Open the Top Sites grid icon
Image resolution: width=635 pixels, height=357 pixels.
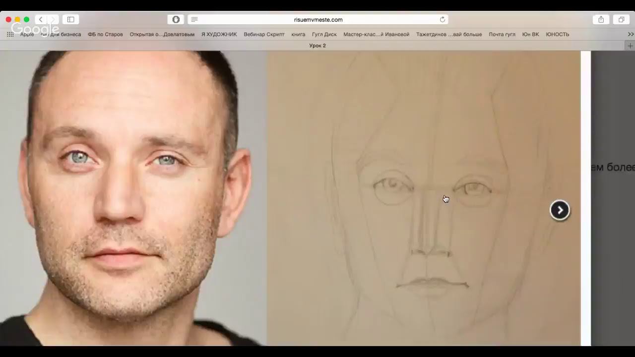[x=10, y=34]
